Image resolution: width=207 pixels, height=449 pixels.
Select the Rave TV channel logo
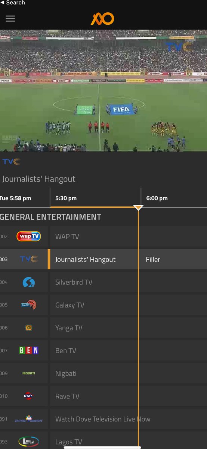[29, 396]
